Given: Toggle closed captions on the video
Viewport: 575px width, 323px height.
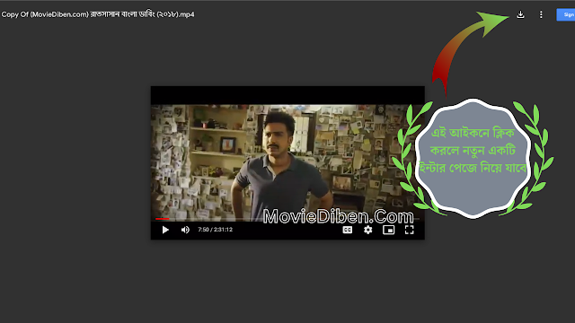Looking at the screenshot, I should click(348, 230).
